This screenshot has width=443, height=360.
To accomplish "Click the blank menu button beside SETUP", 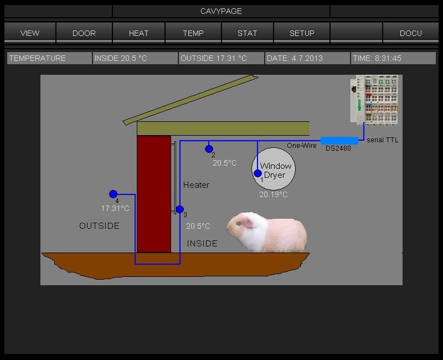I will (x=356, y=33).
